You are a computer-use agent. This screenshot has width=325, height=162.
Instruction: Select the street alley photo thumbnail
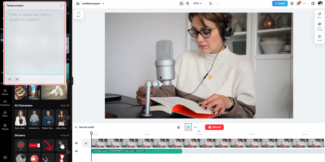click(x=34, y=92)
